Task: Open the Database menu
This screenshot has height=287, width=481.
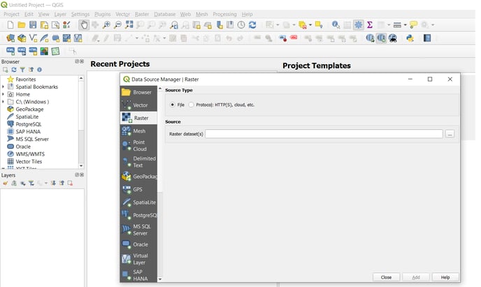Action: coord(165,14)
